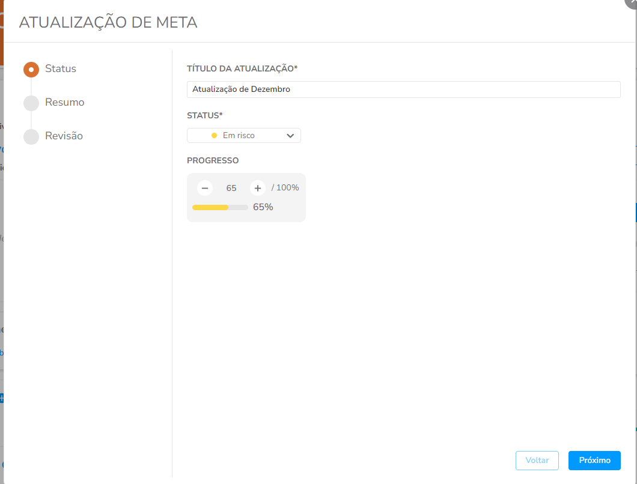Go to the Revisão step label

(x=64, y=136)
